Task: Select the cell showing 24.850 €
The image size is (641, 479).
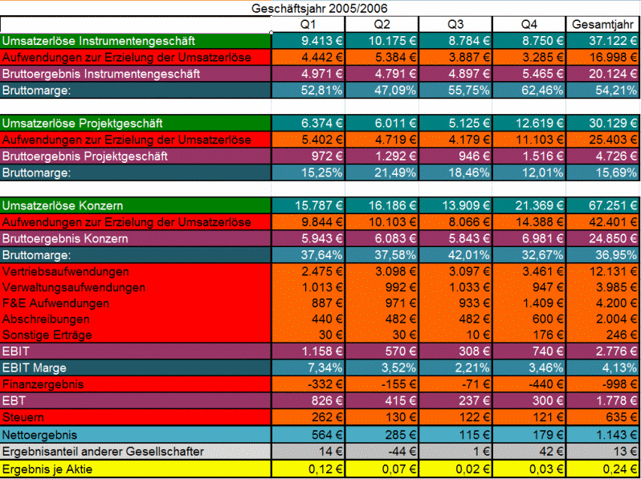Action: click(603, 238)
